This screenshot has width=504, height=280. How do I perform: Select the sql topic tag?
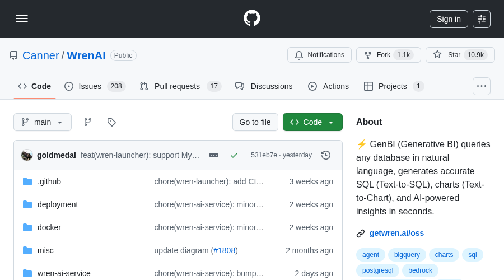[473, 255]
